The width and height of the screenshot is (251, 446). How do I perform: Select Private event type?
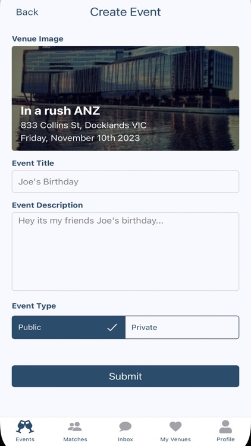tap(182, 328)
